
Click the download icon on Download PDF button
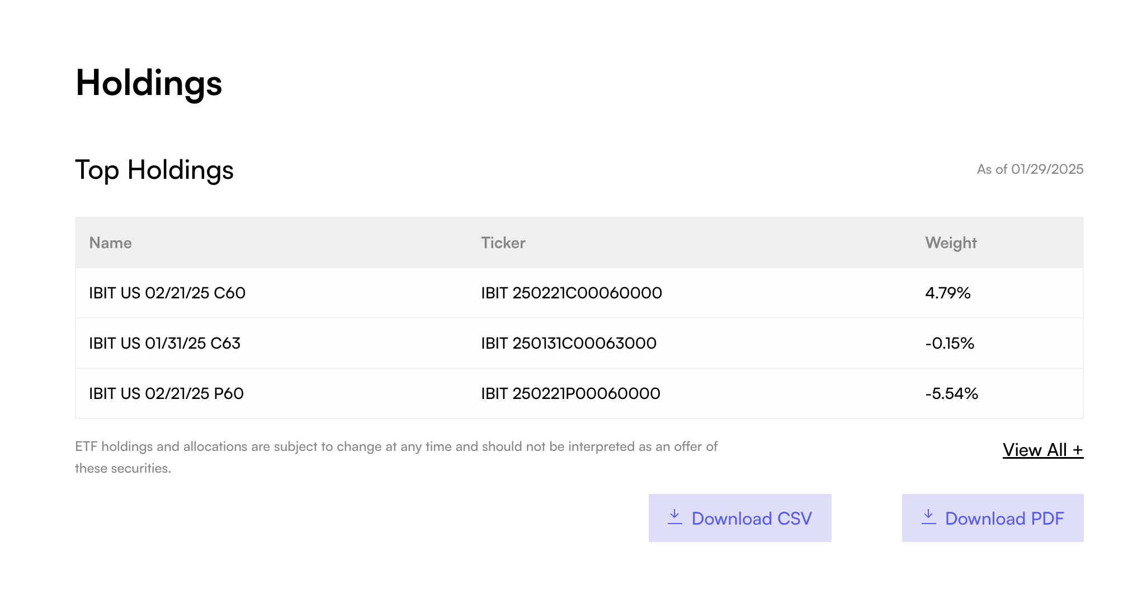(x=928, y=518)
